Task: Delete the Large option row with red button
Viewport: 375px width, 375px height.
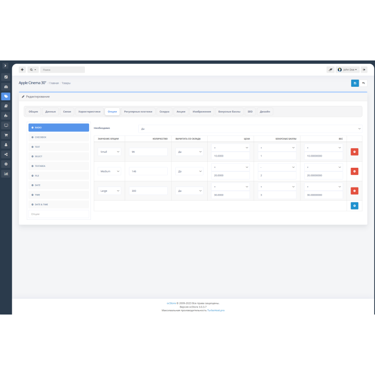Action: click(x=355, y=191)
